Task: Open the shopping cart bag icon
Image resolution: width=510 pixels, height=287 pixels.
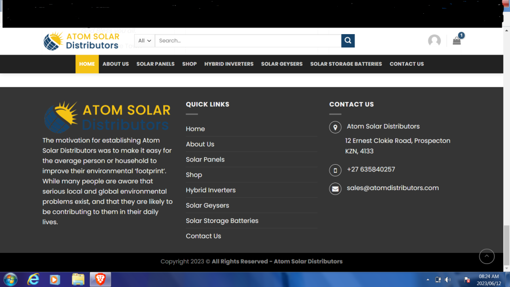Action: tap(456, 41)
